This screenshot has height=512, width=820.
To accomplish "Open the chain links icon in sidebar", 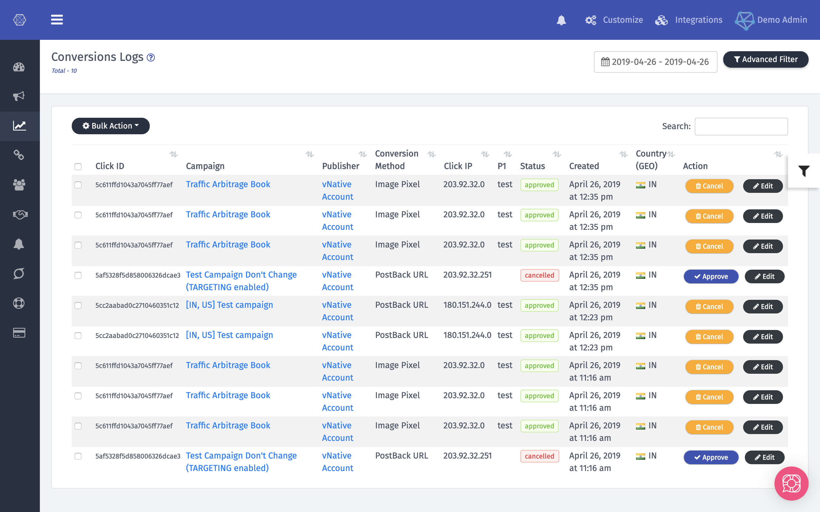I will pos(19,155).
